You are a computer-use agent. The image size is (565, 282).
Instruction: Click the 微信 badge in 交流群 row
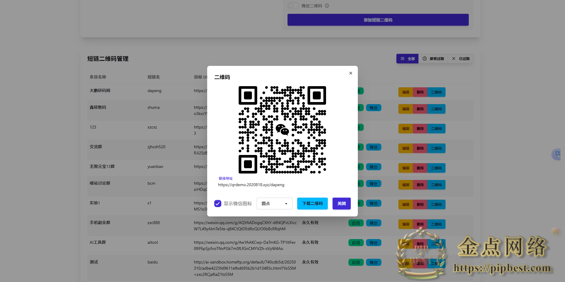click(374, 147)
